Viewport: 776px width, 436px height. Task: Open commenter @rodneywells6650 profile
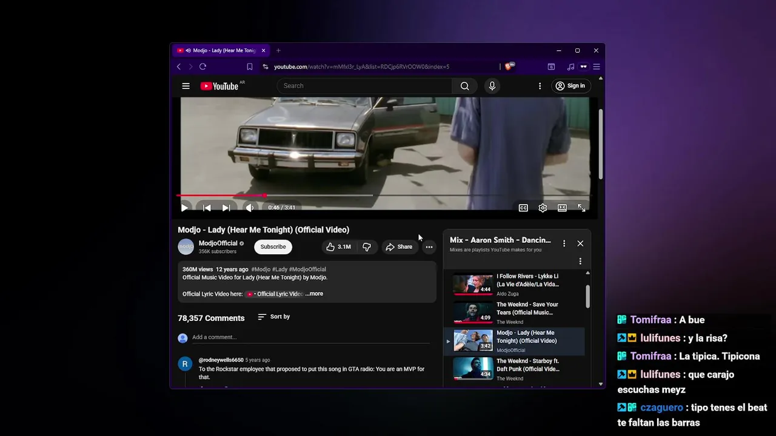[x=221, y=360]
